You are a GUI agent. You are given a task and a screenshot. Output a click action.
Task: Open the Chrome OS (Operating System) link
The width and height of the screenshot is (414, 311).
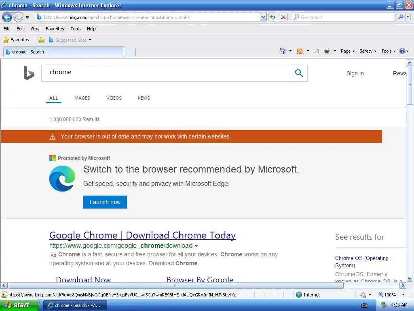[362, 262]
